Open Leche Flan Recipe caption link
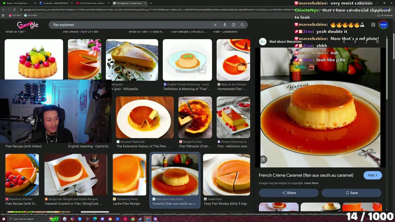Screen dimensions: 395x222 tap(126, 204)
